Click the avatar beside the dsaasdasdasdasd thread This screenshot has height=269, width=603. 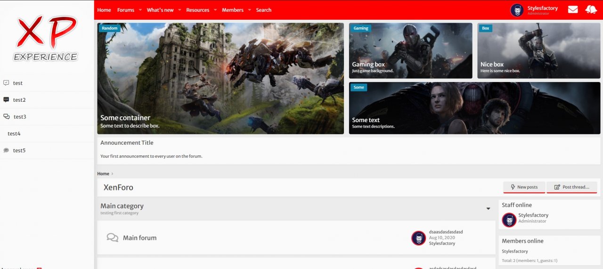(x=418, y=238)
